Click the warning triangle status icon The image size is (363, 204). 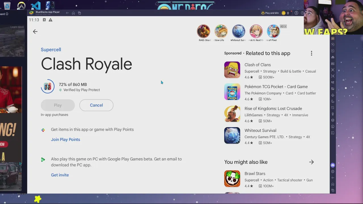pos(50,20)
